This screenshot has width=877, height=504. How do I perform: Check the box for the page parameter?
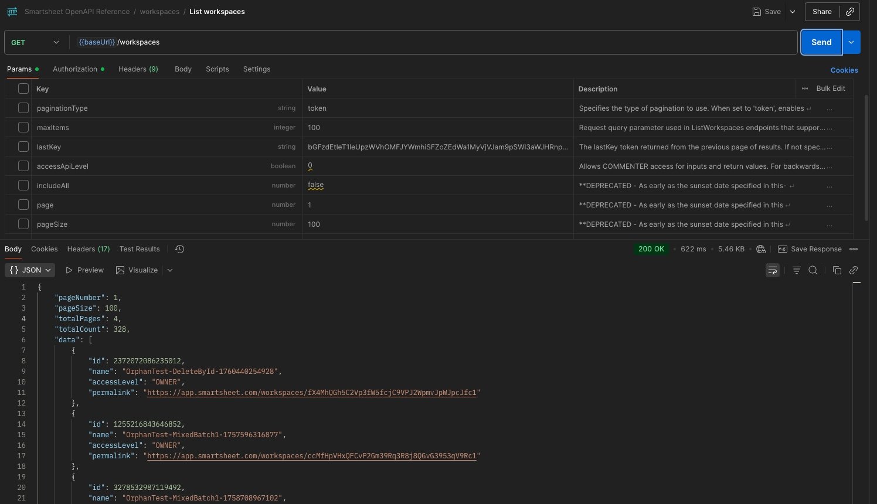pyautogui.click(x=23, y=205)
